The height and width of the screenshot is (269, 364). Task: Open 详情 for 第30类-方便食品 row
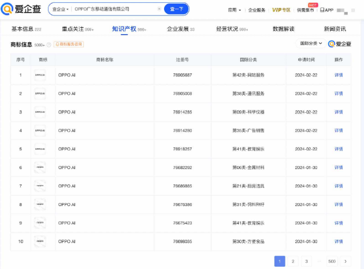click(x=339, y=241)
